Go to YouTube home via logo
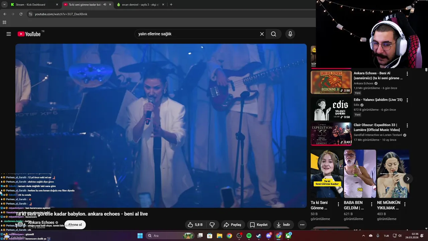Image resolution: width=428 pixels, height=241 pixels. (29, 34)
